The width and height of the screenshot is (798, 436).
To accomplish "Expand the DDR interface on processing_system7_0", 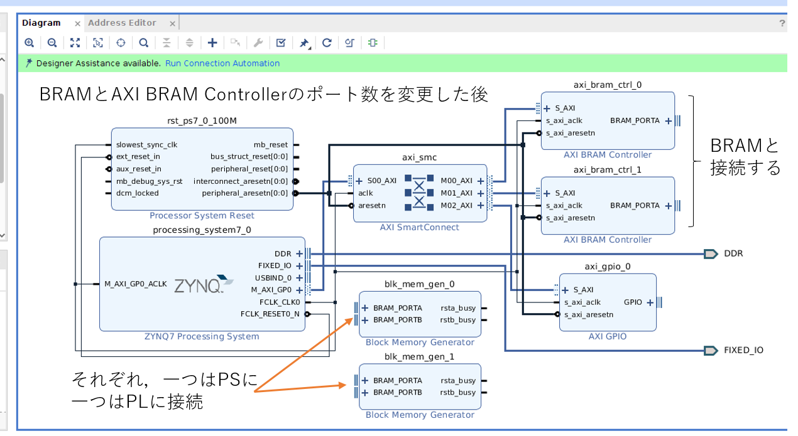I will [x=299, y=253].
